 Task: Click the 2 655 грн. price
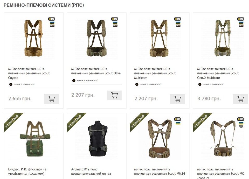[x=20, y=99]
